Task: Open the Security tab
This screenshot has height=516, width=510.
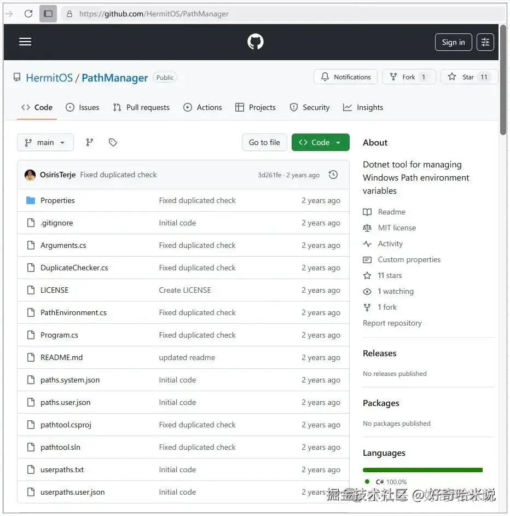Action: coord(310,107)
